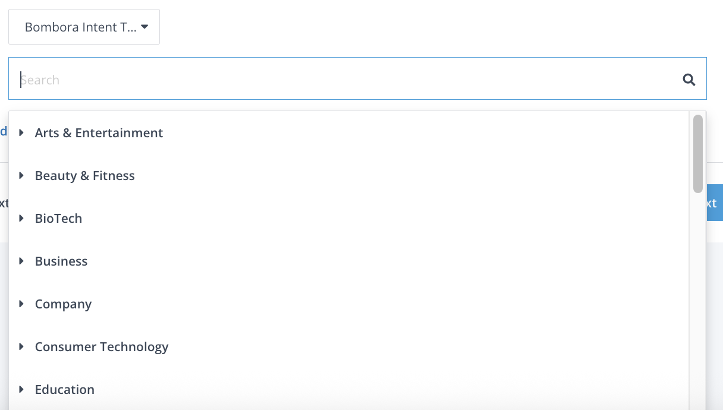Expand the BioTech category arrow
The image size is (723, 410).
21,218
